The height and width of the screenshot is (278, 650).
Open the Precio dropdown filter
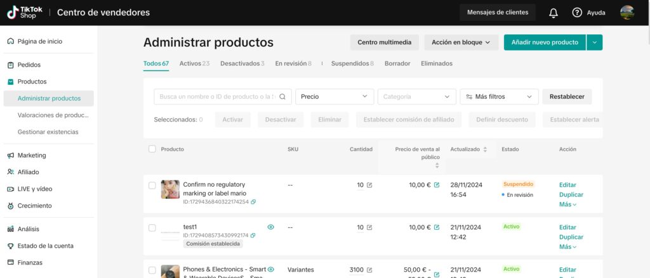[x=335, y=97]
